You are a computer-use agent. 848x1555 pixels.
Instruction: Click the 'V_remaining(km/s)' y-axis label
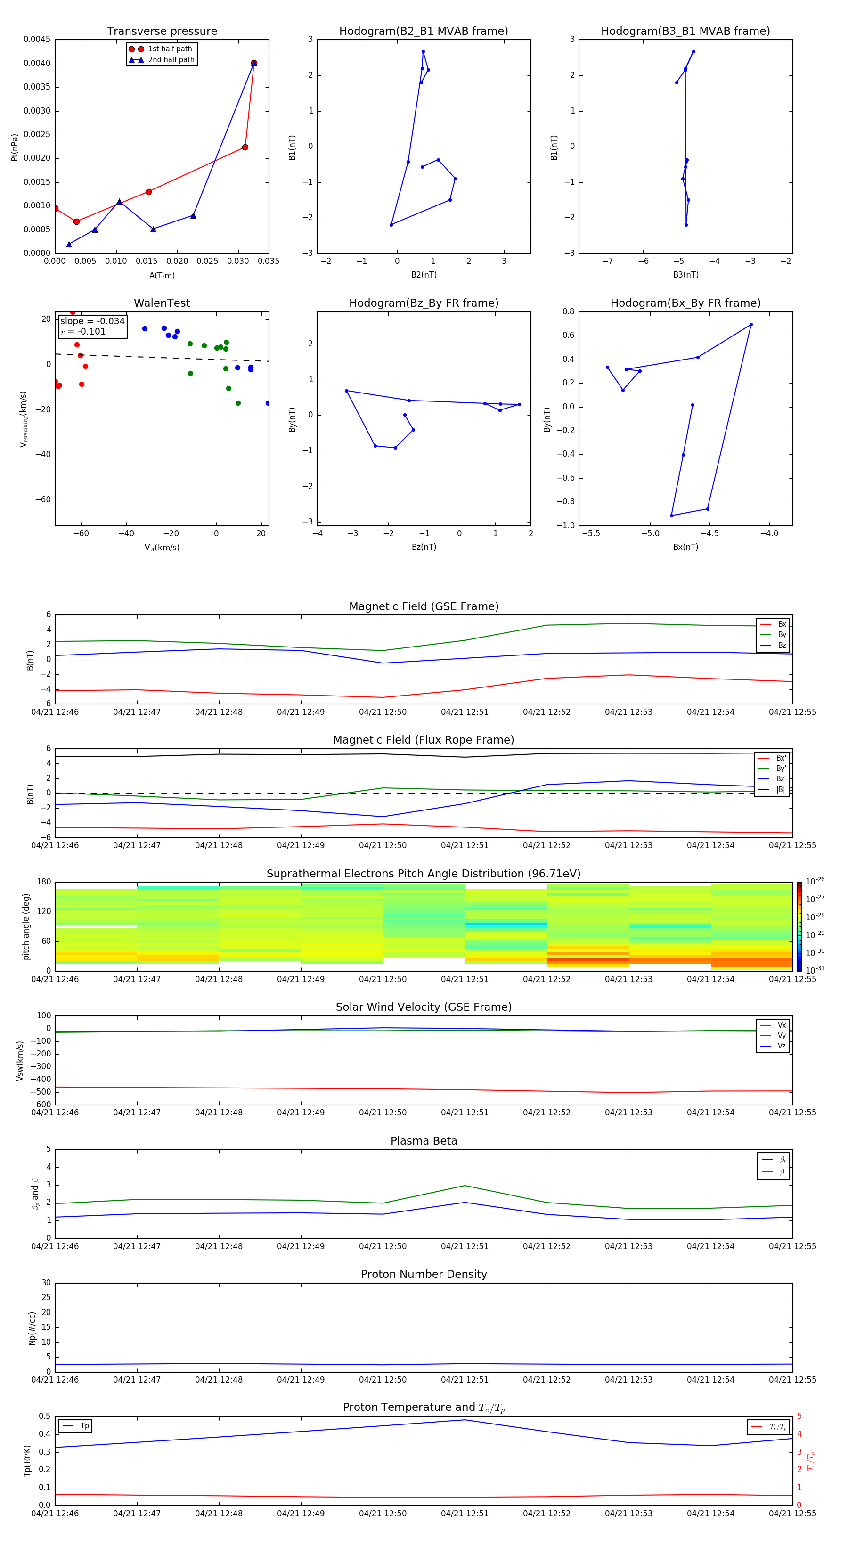(23, 419)
